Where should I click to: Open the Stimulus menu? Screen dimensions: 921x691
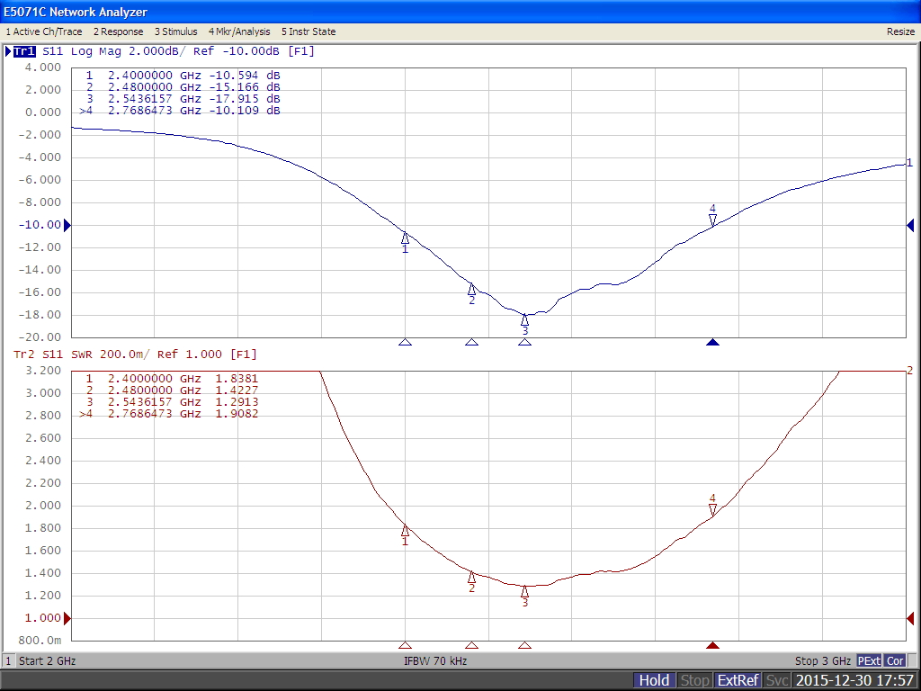pyautogui.click(x=175, y=31)
